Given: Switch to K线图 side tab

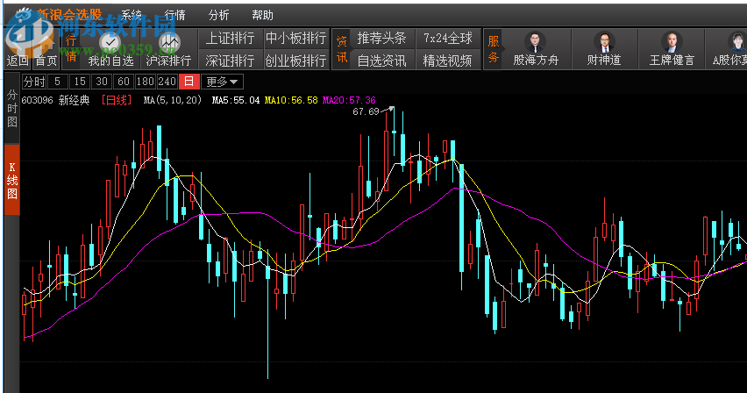Looking at the screenshot, I should (x=12, y=181).
